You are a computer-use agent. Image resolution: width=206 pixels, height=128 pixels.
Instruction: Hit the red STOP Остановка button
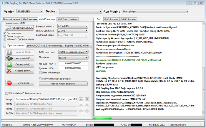[x=19, y=83]
